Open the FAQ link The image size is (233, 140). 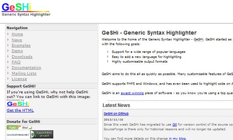16,62
